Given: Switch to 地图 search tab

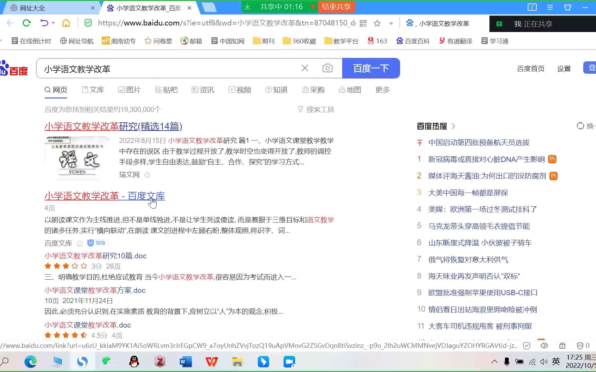Looking at the screenshot, I should coord(350,90).
